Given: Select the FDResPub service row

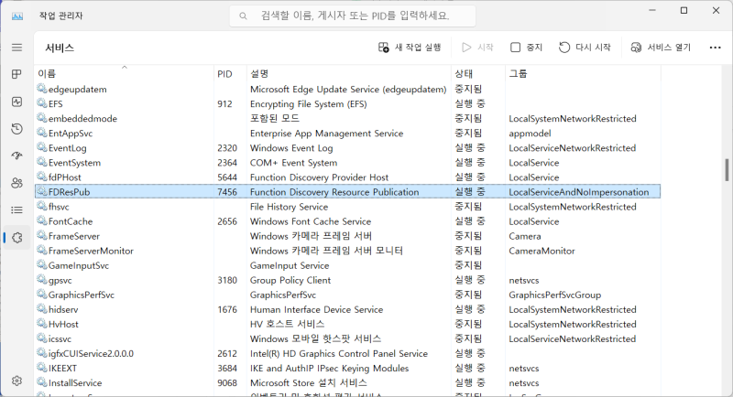Looking at the screenshot, I should [348, 192].
